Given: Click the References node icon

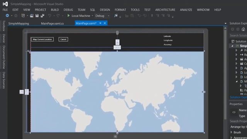Looking at the screenshot, I should pos(242,55).
